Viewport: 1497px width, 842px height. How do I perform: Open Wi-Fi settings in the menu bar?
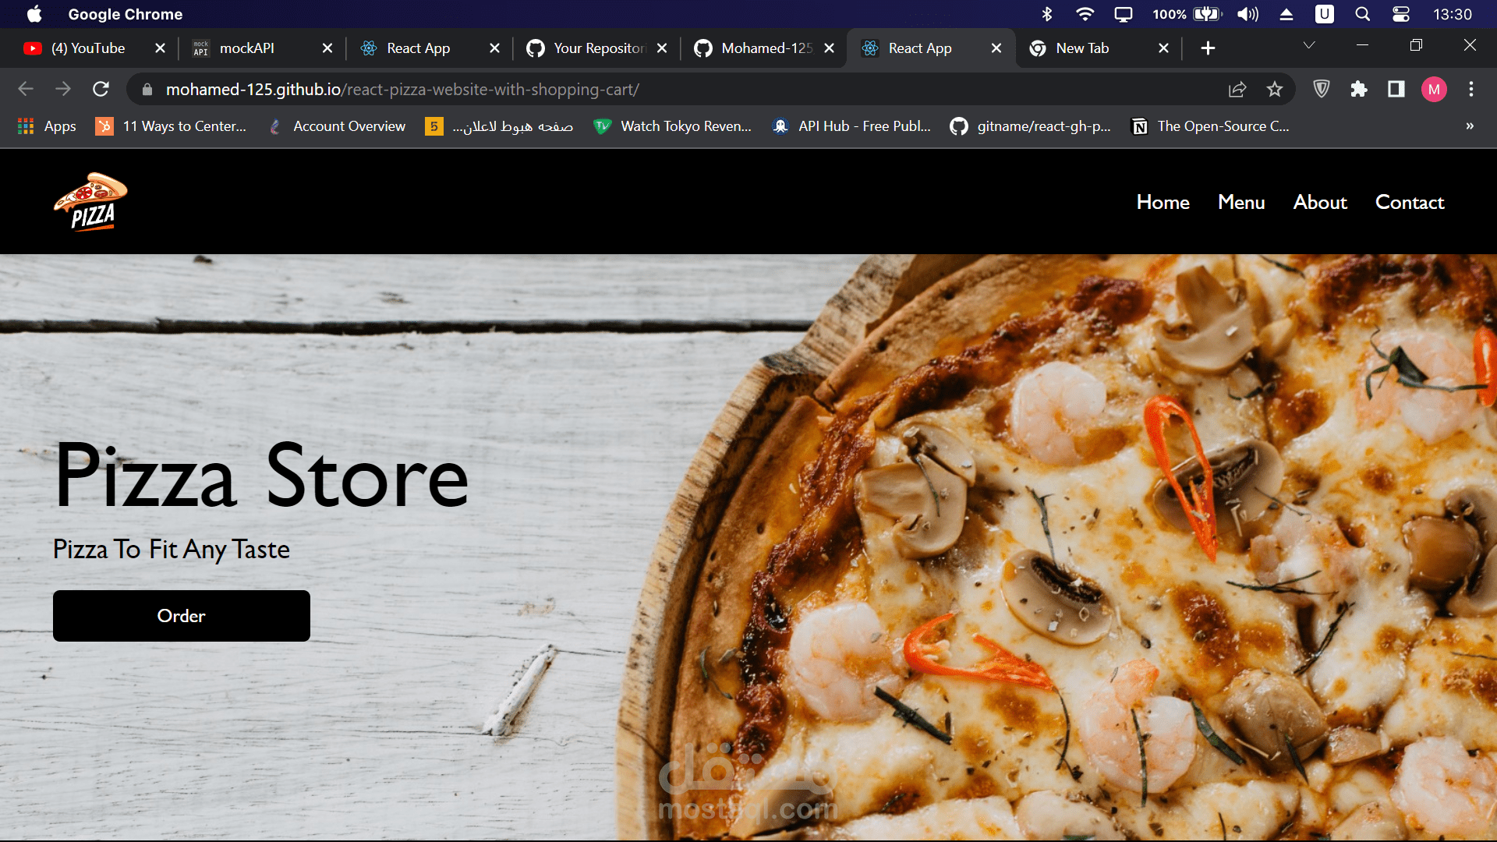tap(1085, 14)
